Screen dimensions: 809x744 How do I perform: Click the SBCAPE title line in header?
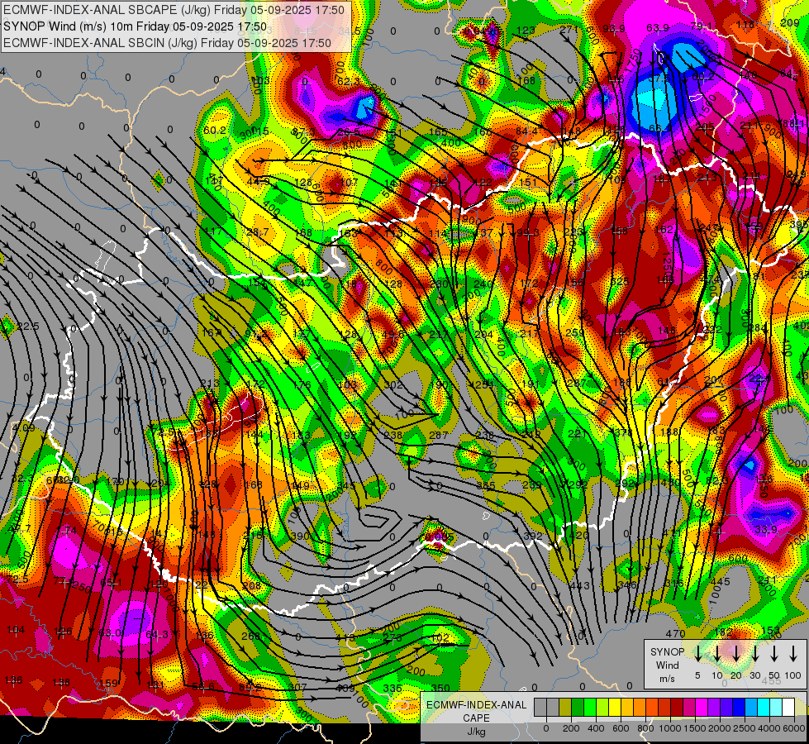coord(174,10)
